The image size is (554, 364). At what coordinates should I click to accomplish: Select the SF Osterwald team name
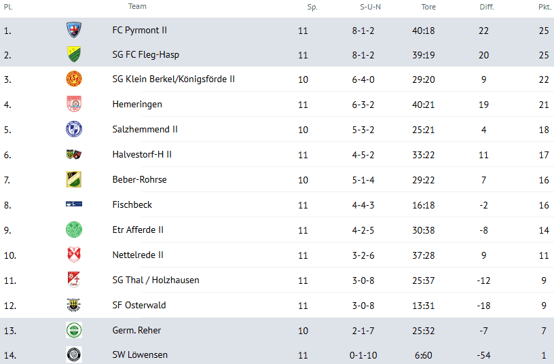pos(138,305)
